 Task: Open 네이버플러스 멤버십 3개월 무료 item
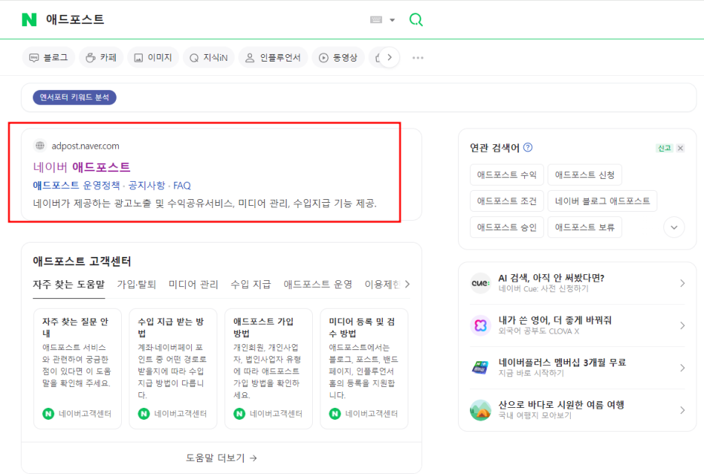[x=562, y=362]
